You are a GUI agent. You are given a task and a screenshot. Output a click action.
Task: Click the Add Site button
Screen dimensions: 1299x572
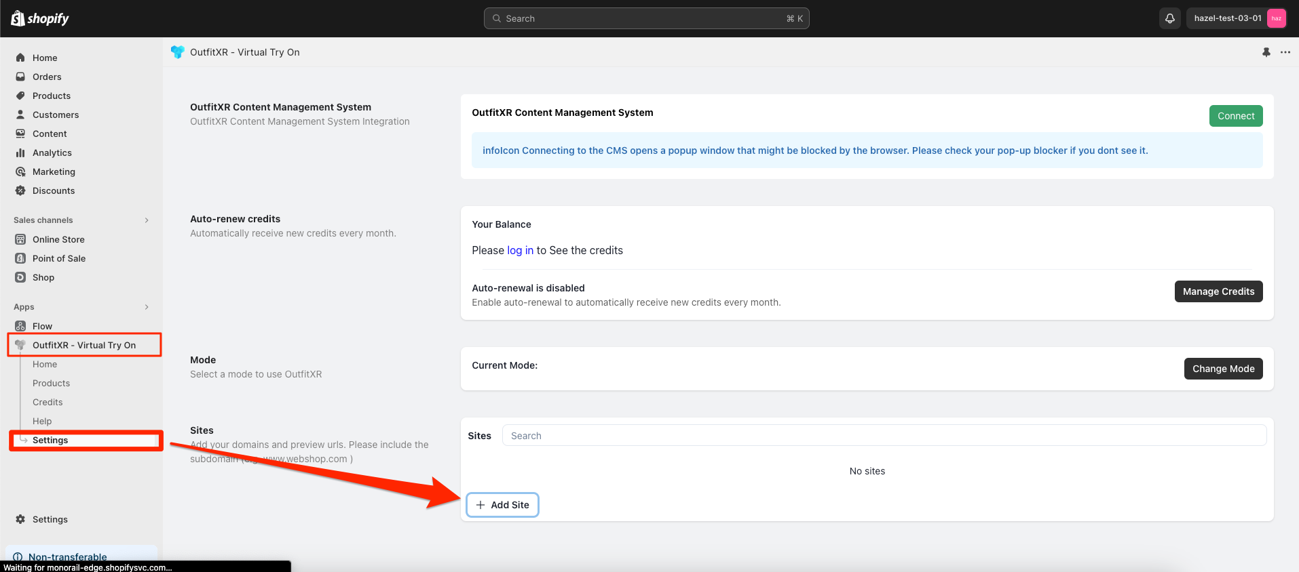coord(503,505)
